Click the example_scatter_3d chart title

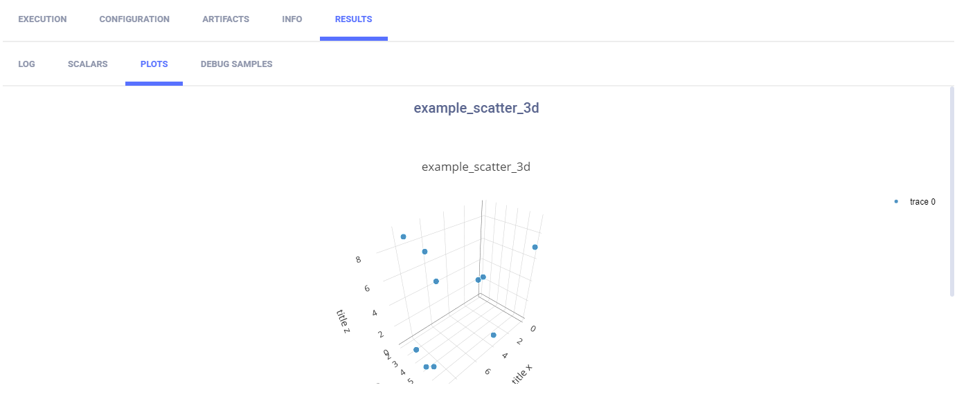click(476, 167)
